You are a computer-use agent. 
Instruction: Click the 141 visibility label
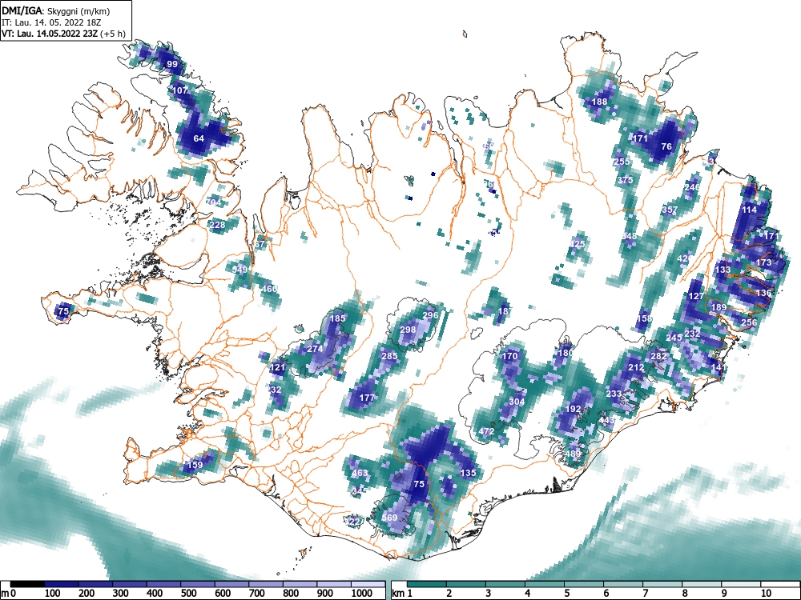tap(718, 367)
